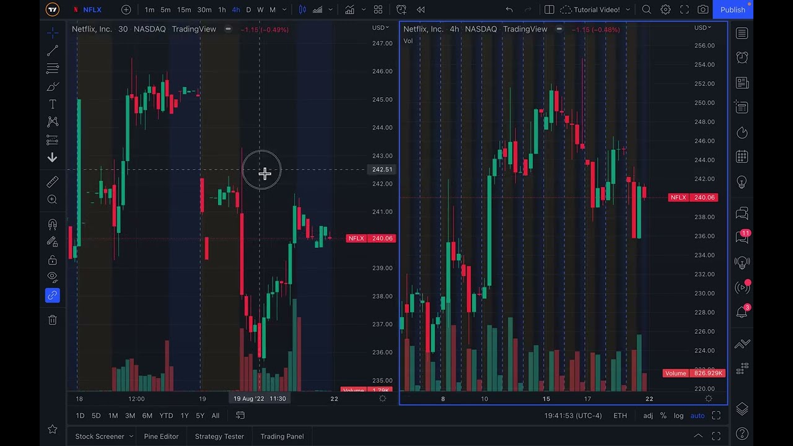The height and width of the screenshot is (446, 793).
Task: Expand the timeframe interval dropdown
Action: (285, 9)
